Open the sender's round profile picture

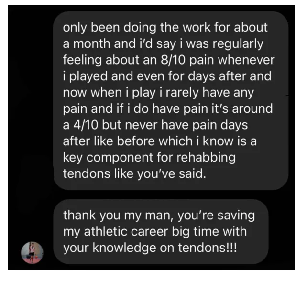tap(32, 253)
